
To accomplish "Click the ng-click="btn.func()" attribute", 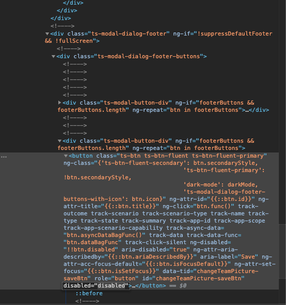I will [198, 206].
